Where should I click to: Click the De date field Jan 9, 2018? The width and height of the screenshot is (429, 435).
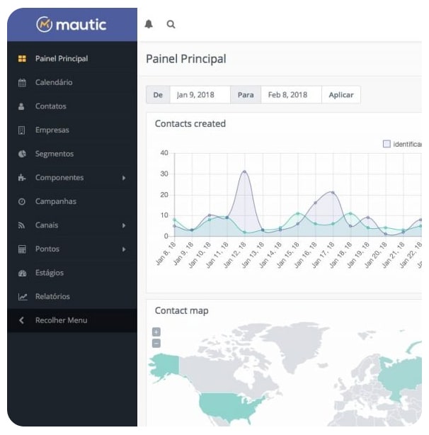(200, 95)
